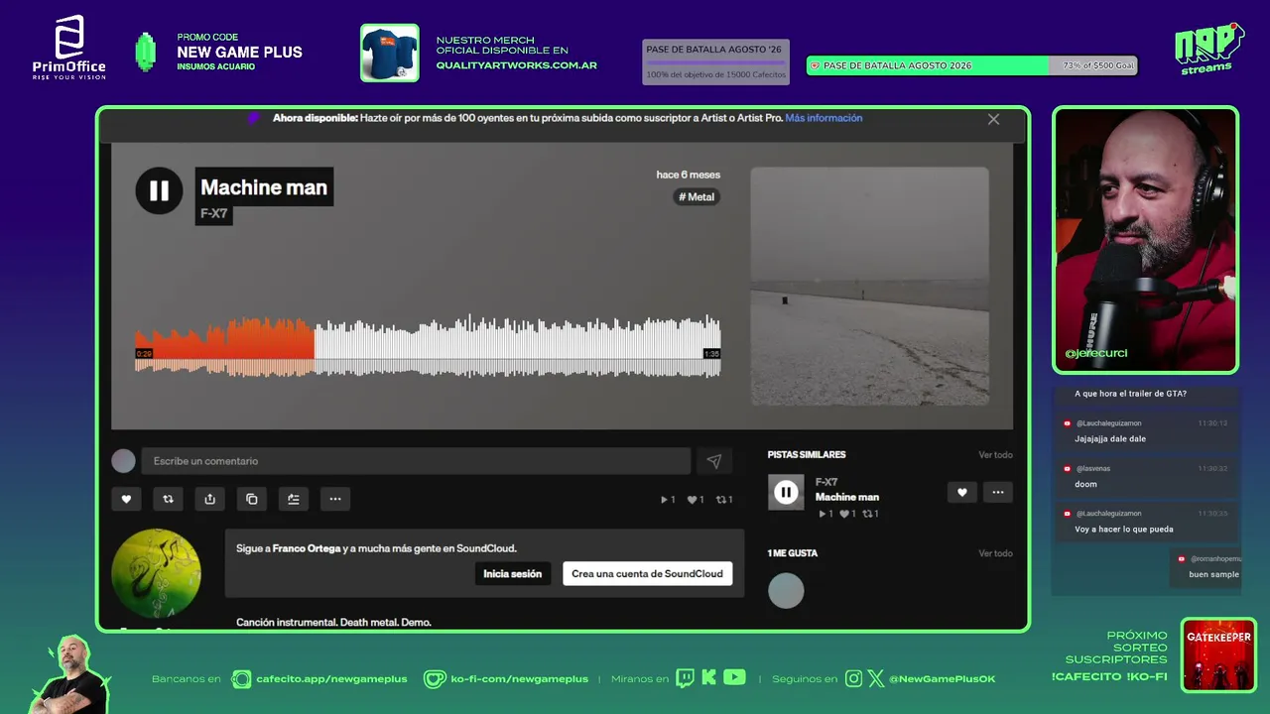The width and height of the screenshot is (1270, 714).
Task: View all Pistas similares via Ver todo
Action: [x=995, y=455]
